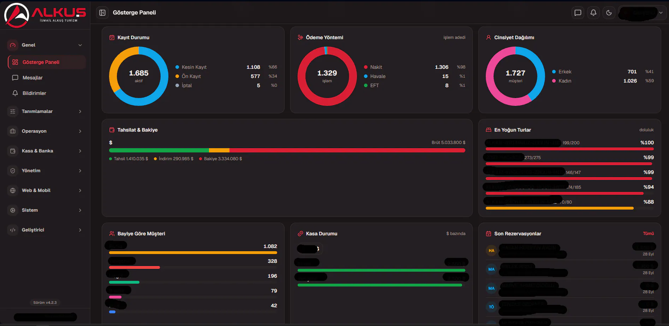The height and width of the screenshot is (326, 669).
Task: Click the Sistem gear icon
Action: tap(13, 210)
